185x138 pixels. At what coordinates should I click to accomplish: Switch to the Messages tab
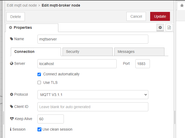[x=139, y=52]
